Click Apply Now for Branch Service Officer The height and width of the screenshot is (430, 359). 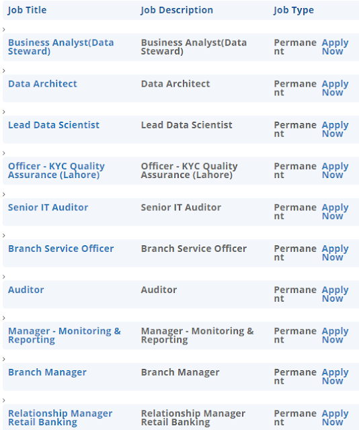(335, 253)
